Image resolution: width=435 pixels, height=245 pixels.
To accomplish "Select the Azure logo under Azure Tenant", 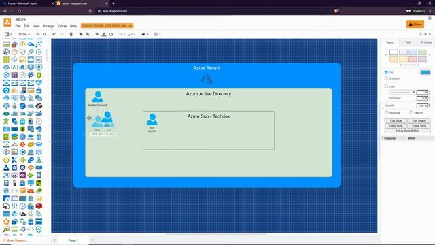I will coord(207,78).
